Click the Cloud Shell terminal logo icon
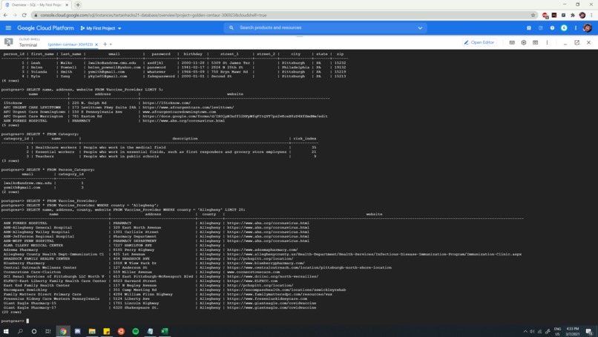 [8, 42]
